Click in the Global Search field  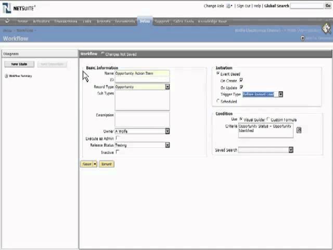pos(306,6)
